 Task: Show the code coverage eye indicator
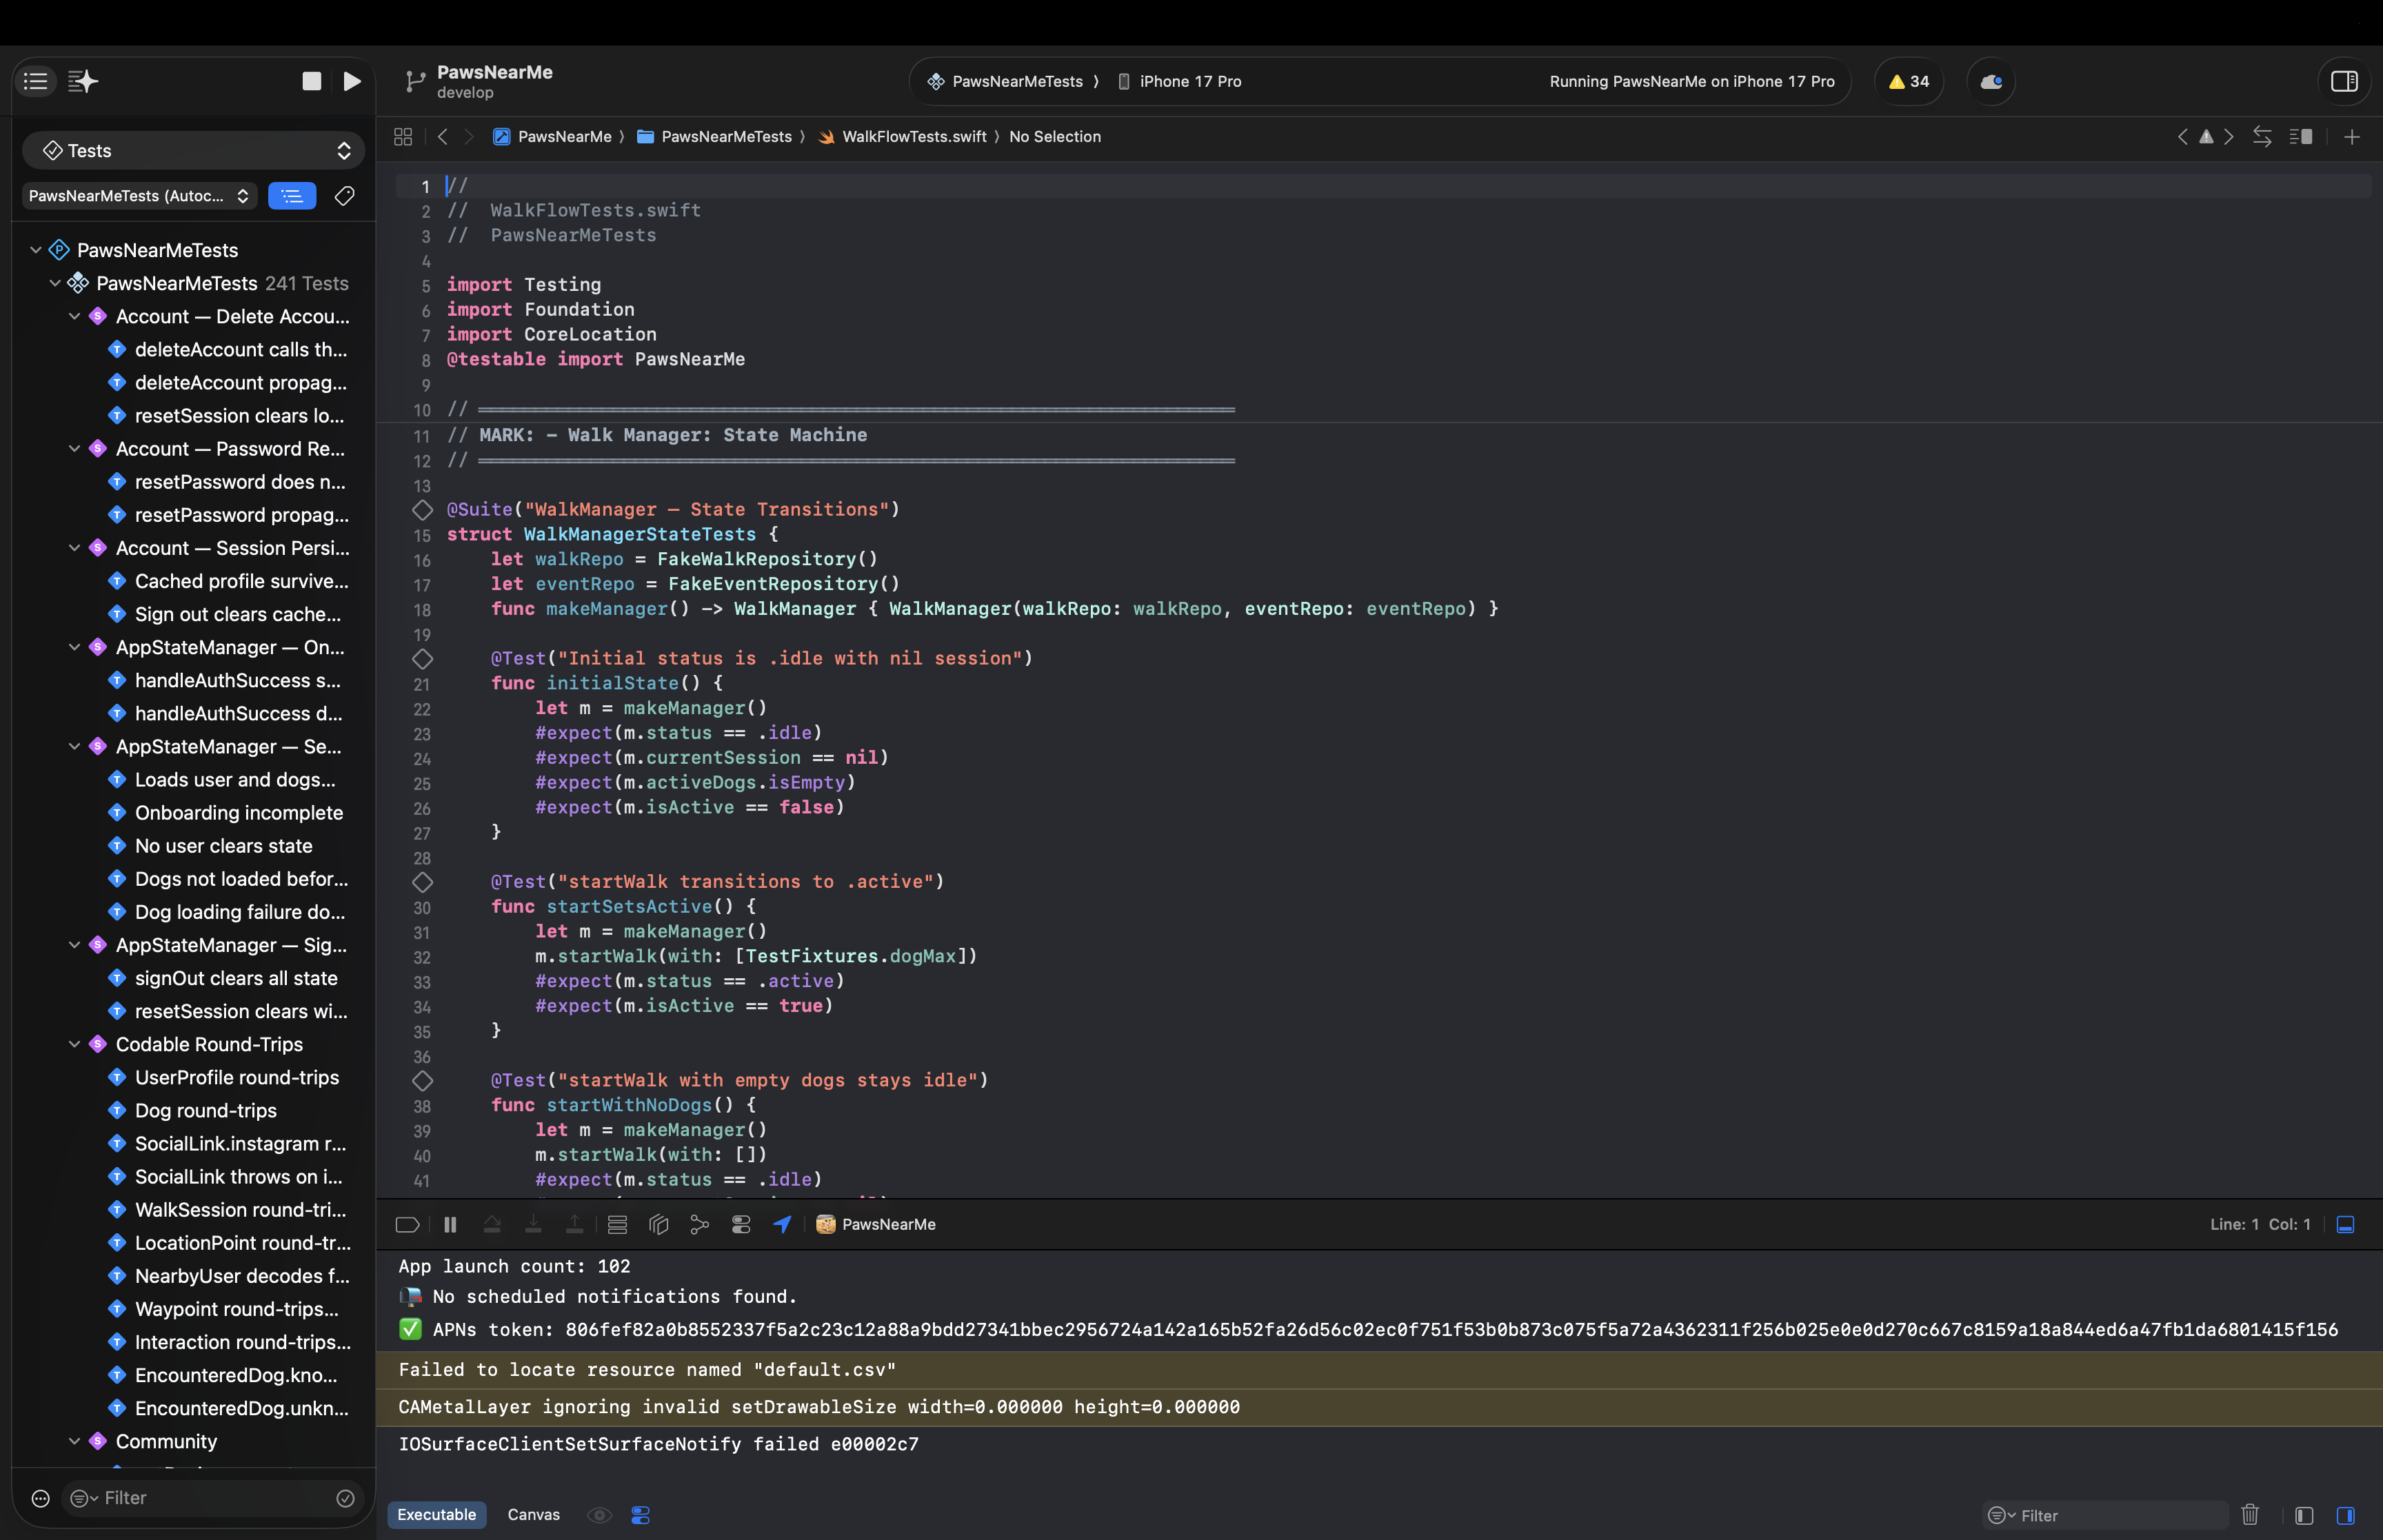(x=599, y=1515)
